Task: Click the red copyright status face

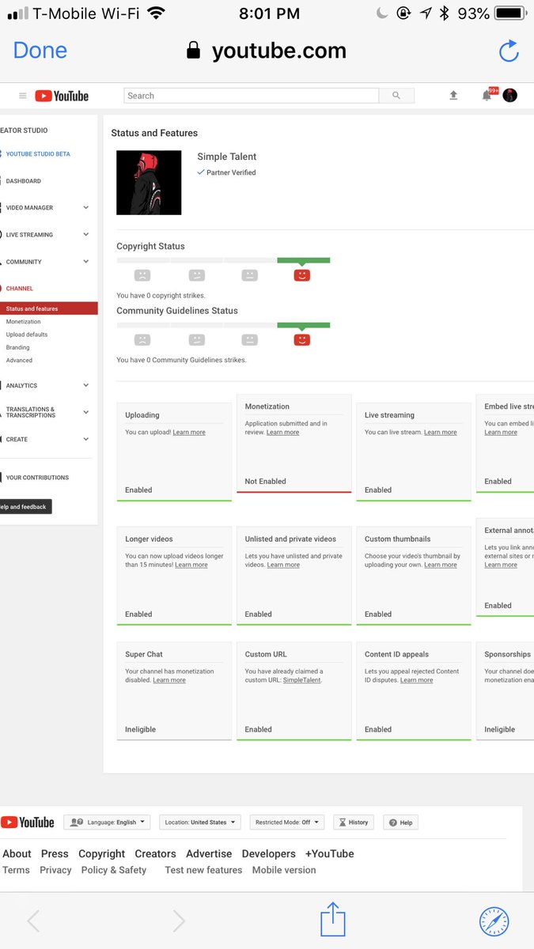Action: [x=301, y=275]
